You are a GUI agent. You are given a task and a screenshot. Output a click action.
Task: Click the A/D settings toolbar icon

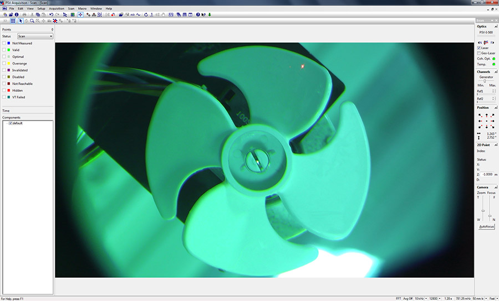coord(133,14)
